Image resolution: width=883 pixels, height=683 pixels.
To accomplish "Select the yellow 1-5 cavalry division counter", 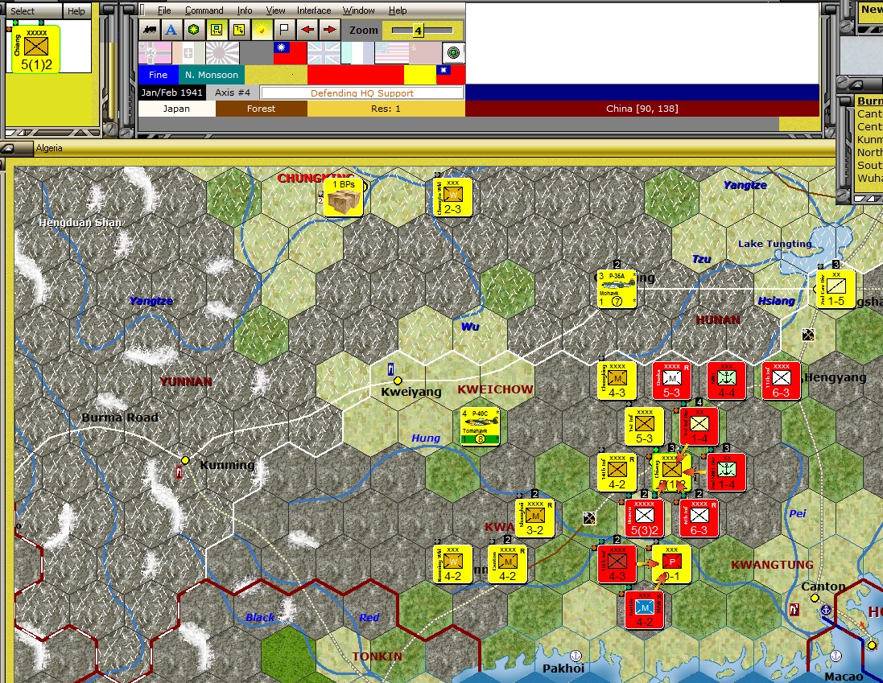I will (x=836, y=289).
